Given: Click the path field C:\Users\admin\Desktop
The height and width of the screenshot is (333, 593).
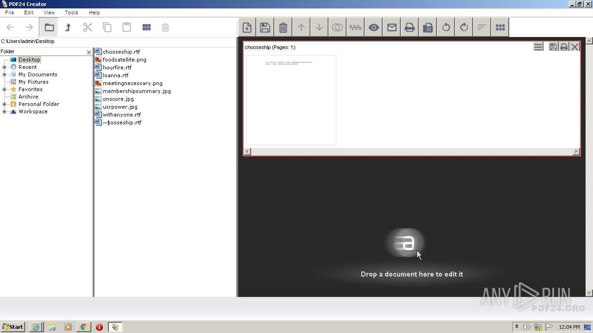Looking at the screenshot, I should pos(118,41).
